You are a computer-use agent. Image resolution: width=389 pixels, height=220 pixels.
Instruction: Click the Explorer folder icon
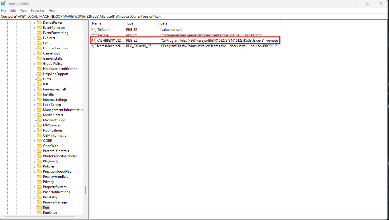39,38
